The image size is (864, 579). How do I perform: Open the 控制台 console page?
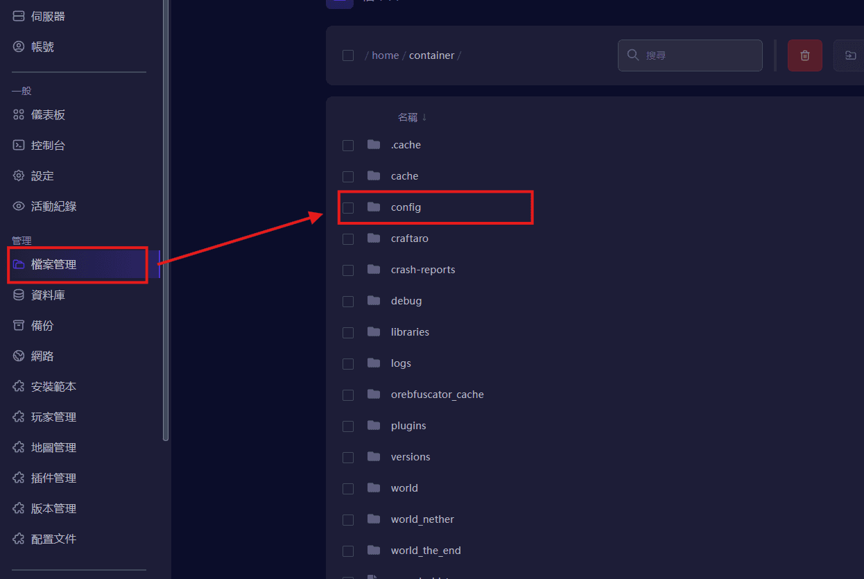click(48, 146)
